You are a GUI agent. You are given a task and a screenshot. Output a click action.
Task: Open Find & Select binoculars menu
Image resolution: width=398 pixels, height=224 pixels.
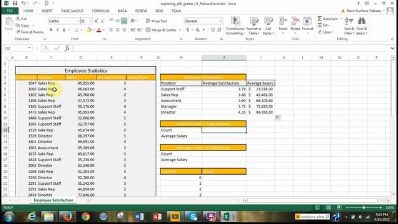pos(362,26)
